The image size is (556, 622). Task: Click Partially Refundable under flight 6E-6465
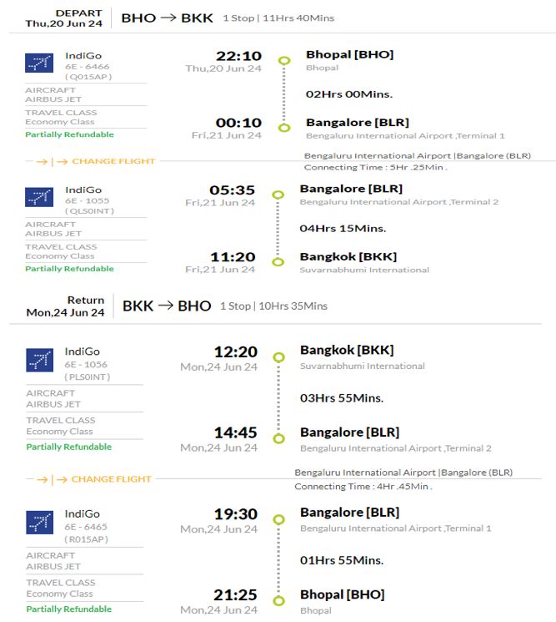click(x=69, y=609)
